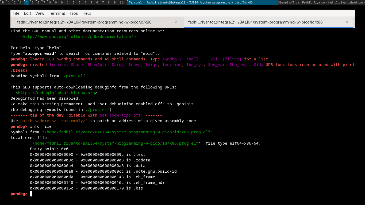Click the prog.elf path after 'Symbols from'
The image size is (365, 205).
point(127,132)
